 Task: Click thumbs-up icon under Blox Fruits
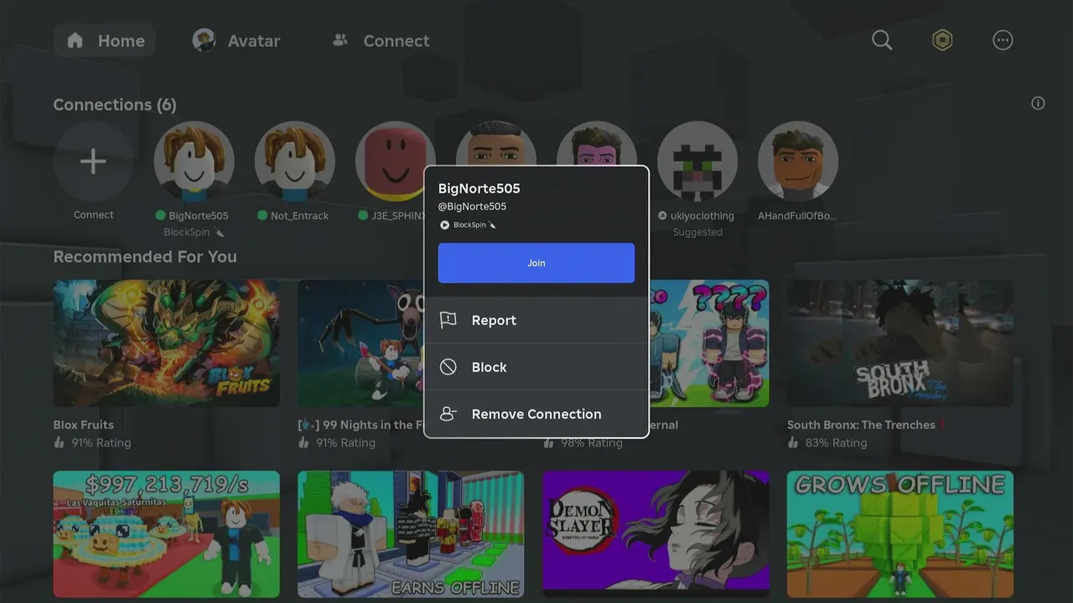coord(60,442)
